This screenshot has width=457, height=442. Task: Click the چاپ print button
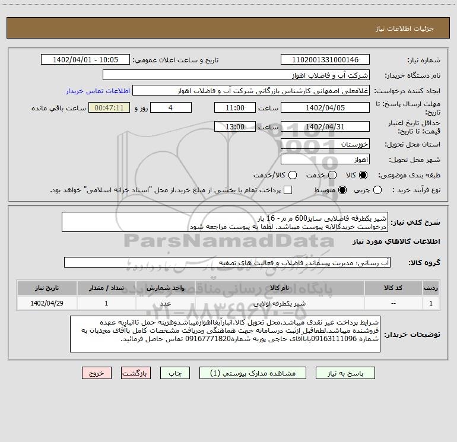pos(175,373)
